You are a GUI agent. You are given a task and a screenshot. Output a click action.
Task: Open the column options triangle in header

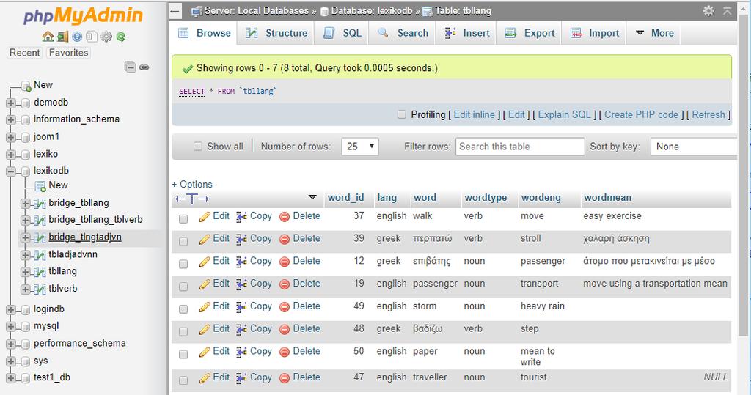[x=312, y=197]
